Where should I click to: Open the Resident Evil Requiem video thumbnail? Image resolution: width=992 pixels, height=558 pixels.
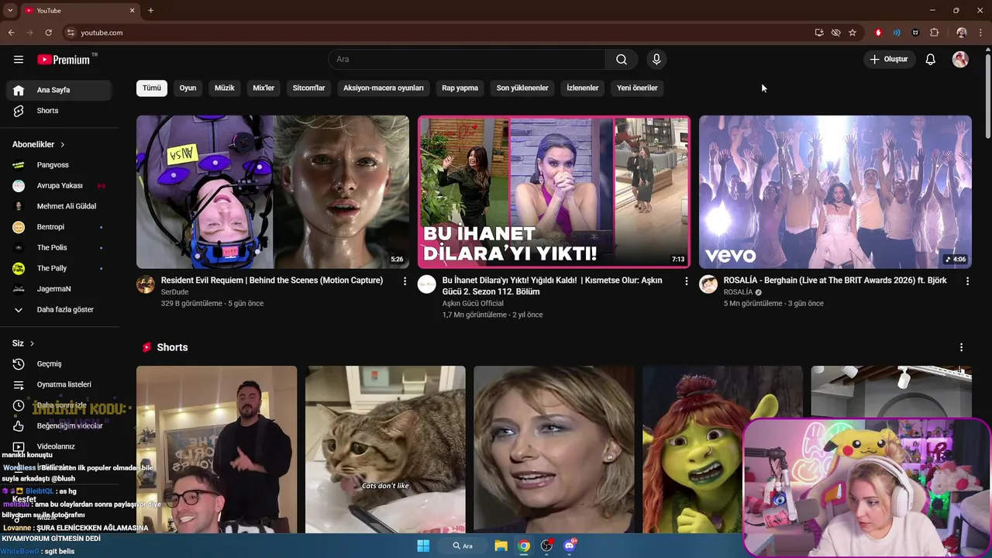point(273,192)
